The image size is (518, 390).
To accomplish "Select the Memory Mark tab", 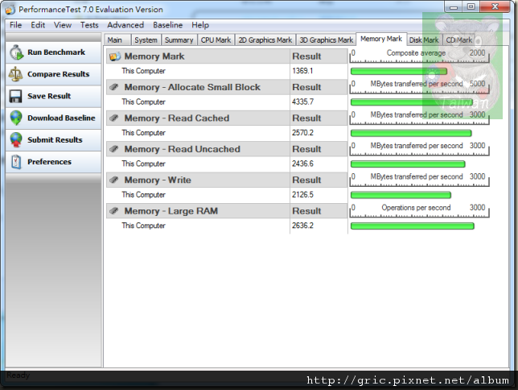I will pos(381,39).
